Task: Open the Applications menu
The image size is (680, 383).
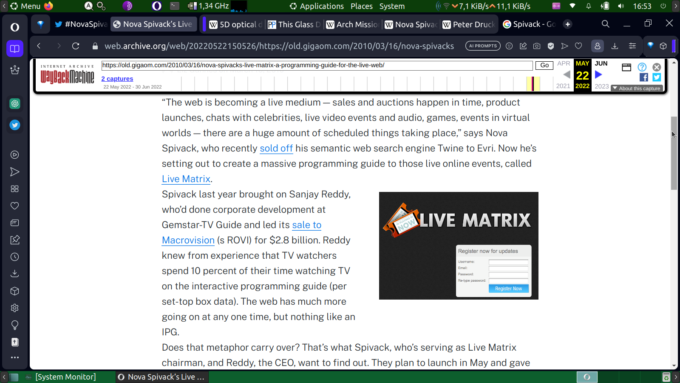Action: point(317,6)
